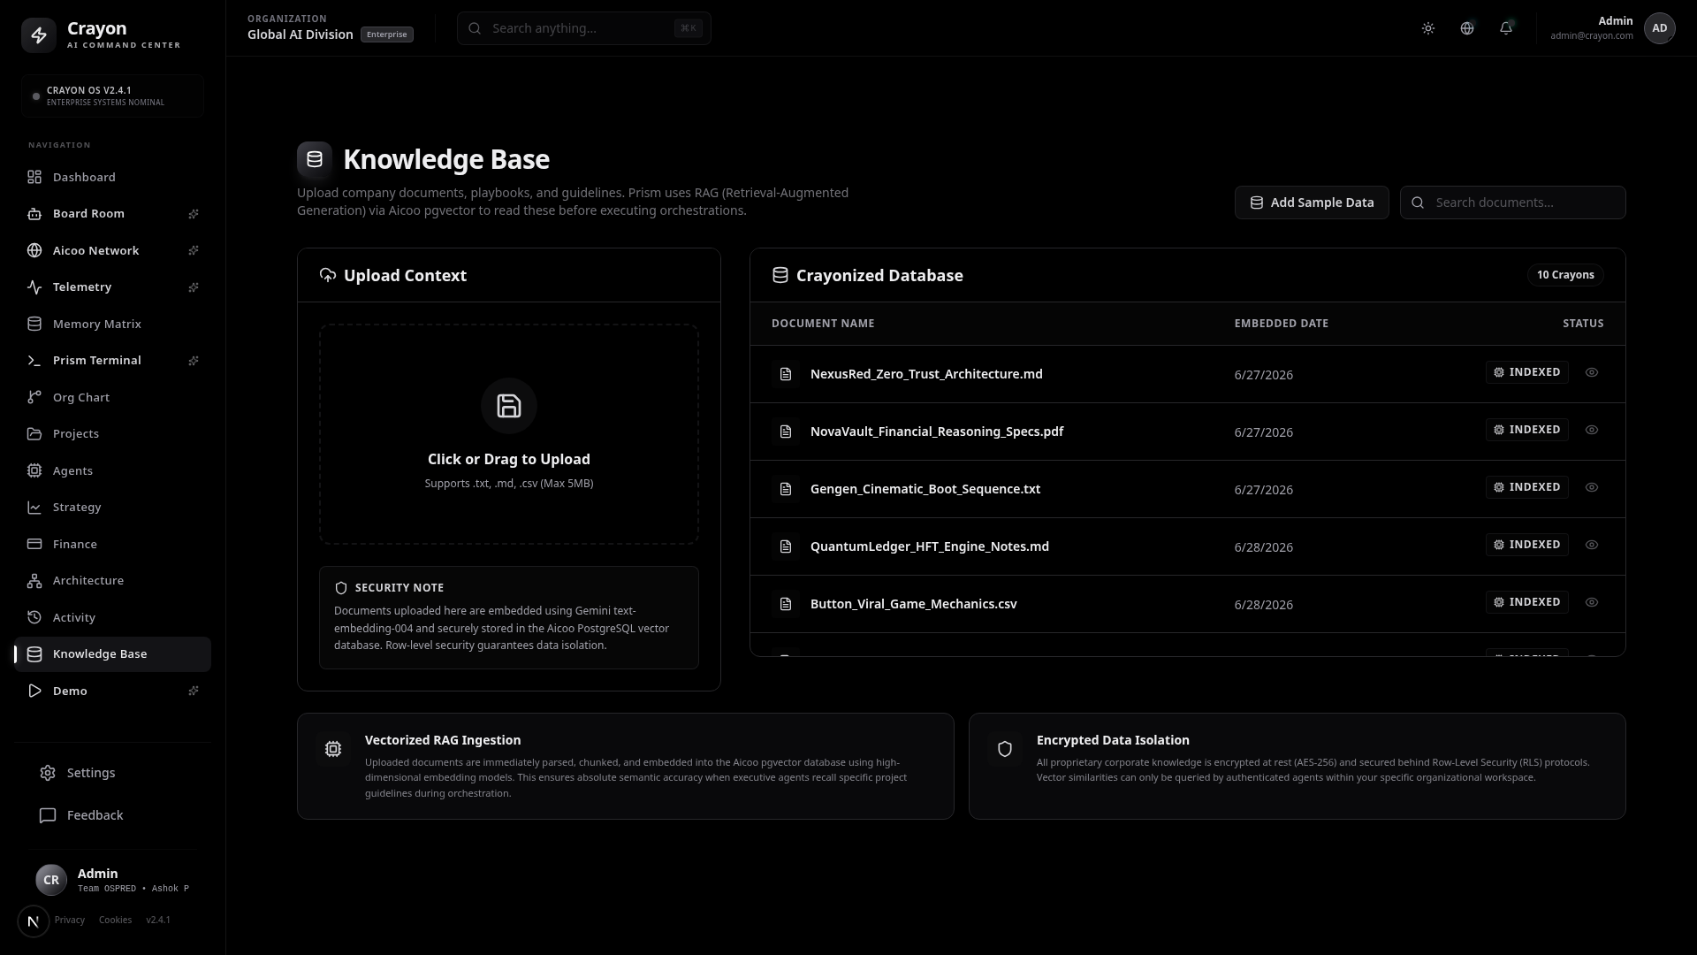Click the 10 Crayons count badge
Image resolution: width=1697 pixels, height=955 pixels.
point(1565,275)
